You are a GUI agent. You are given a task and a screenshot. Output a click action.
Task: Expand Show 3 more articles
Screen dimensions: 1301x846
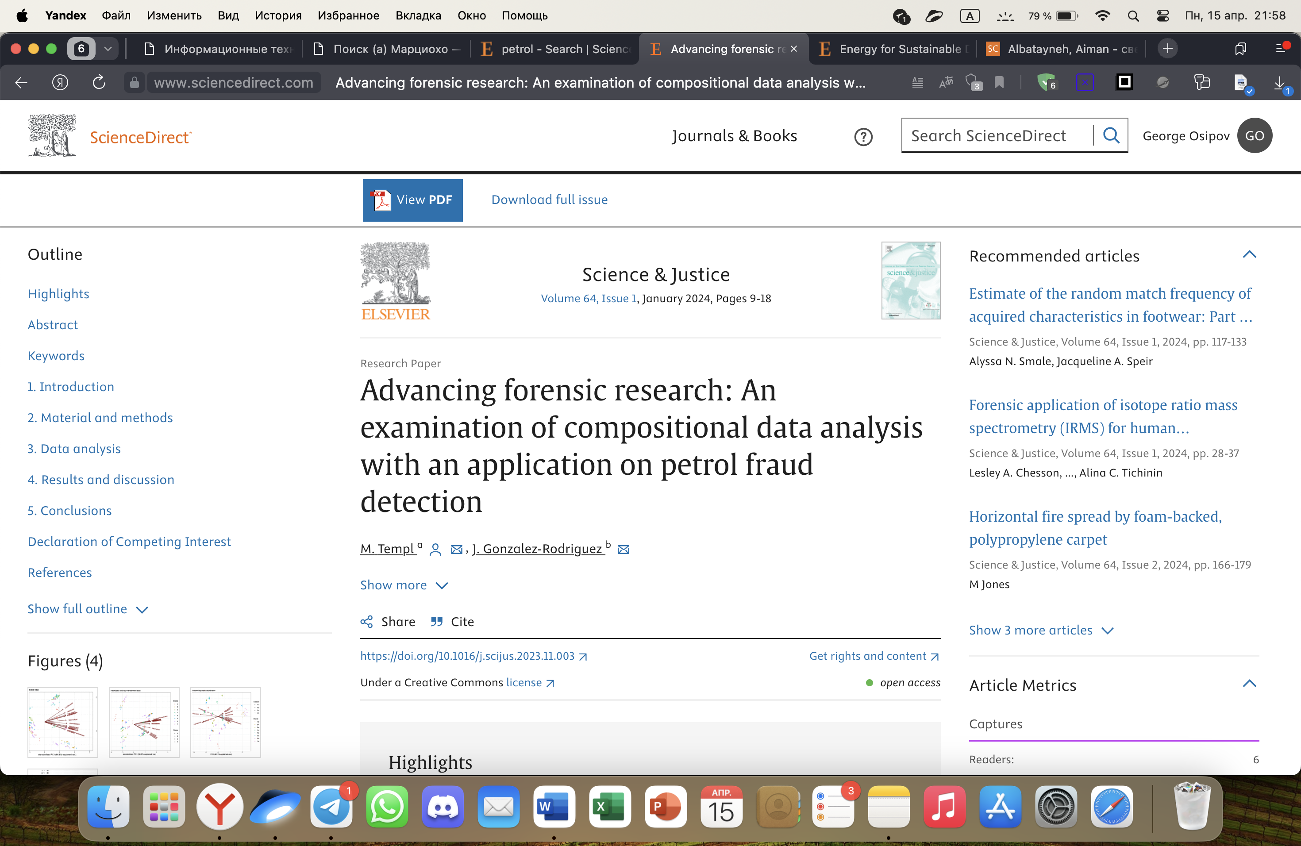click(x=1041, y=631)
